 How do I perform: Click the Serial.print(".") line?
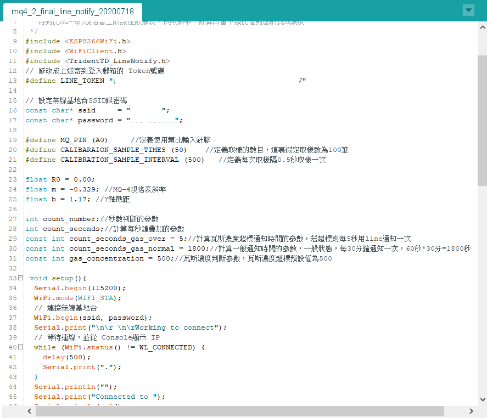click(x=82, y=368)
